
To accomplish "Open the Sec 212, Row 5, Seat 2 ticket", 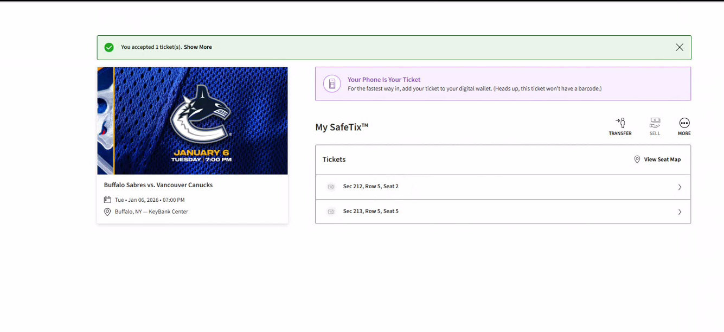I will (x=503, y=187).
